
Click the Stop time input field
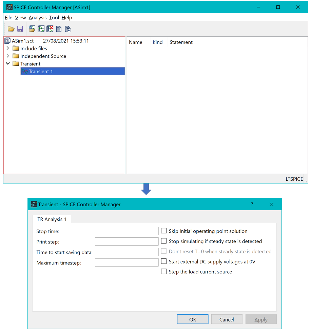click(127, 231)
